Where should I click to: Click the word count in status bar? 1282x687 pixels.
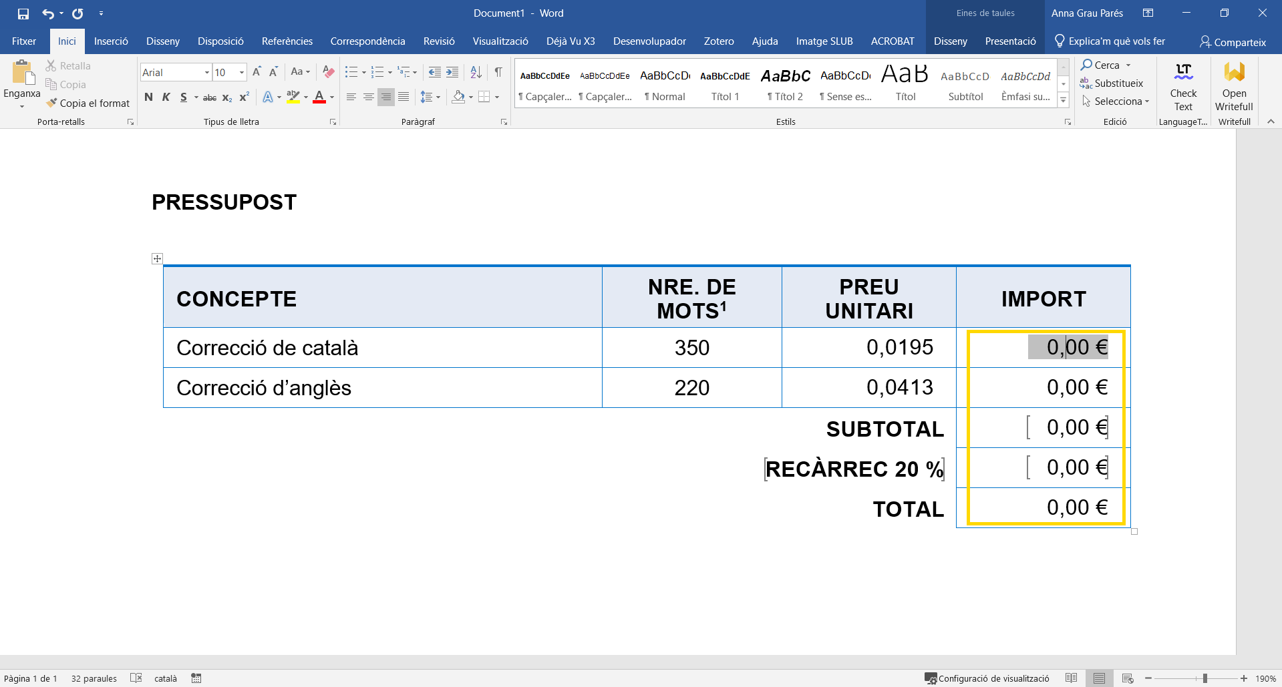coord(94,678)
